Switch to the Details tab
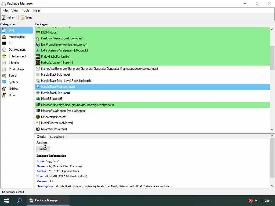 [41, 137]
